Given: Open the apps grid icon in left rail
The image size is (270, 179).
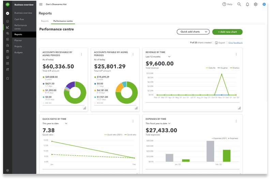Looking at the screenshot, I should (x=7, y=63).
